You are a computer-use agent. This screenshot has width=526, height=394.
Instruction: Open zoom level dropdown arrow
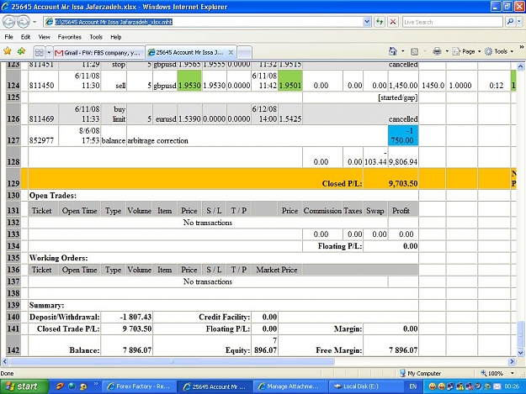[513, 373]
